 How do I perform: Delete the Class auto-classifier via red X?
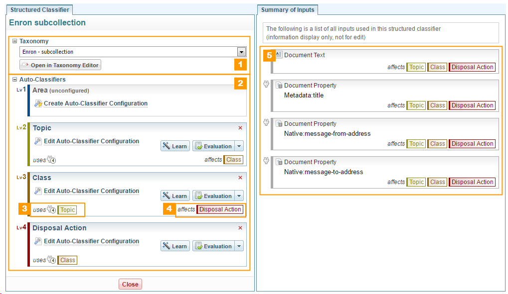point(240,178)
